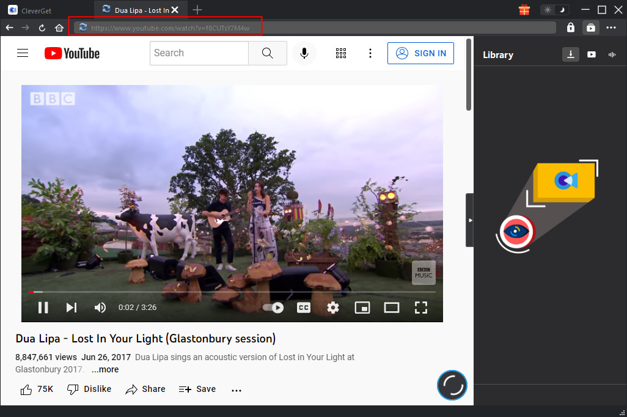The height and width of the screenshot is (417, 627).
Task: Expand description with ...more
Action: click(x=105, y=369)
